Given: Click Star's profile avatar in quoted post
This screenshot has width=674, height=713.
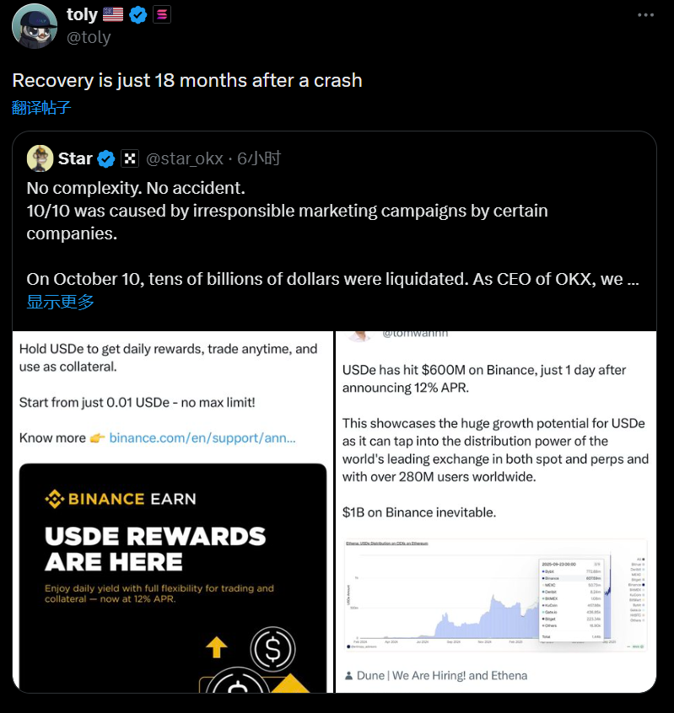Looking at the screenshot, I should coord(40,158).
